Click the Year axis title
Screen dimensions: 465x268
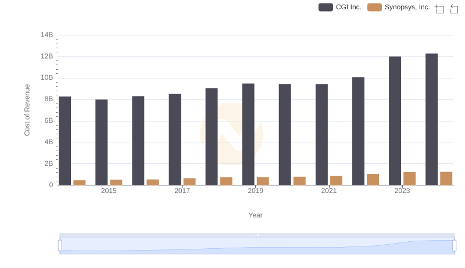pos(255,215)
